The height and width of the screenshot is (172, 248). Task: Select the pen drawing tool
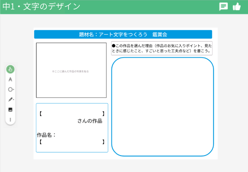[x=10, y=100]
